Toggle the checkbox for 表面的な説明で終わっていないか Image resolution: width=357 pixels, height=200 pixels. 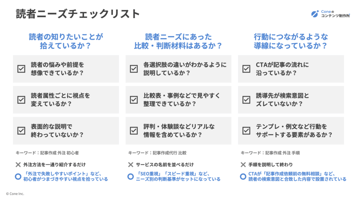point(21,131)
